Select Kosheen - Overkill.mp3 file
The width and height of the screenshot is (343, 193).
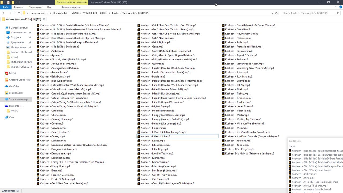click(x=236, y=29)
